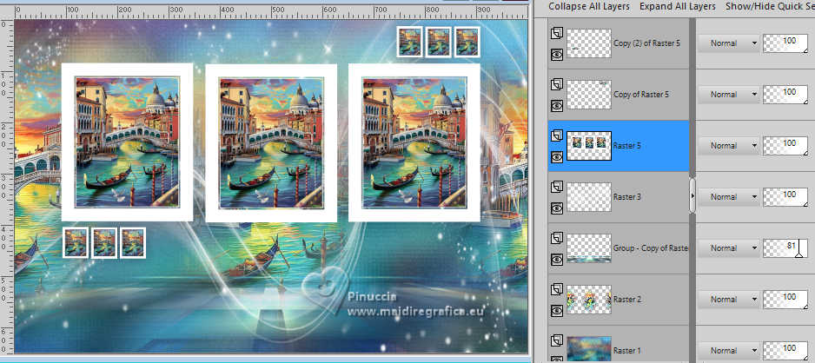Screen dimensions: 815x363
Task: Click the opacity value of Copy of Raster 5
Action: 785,95
